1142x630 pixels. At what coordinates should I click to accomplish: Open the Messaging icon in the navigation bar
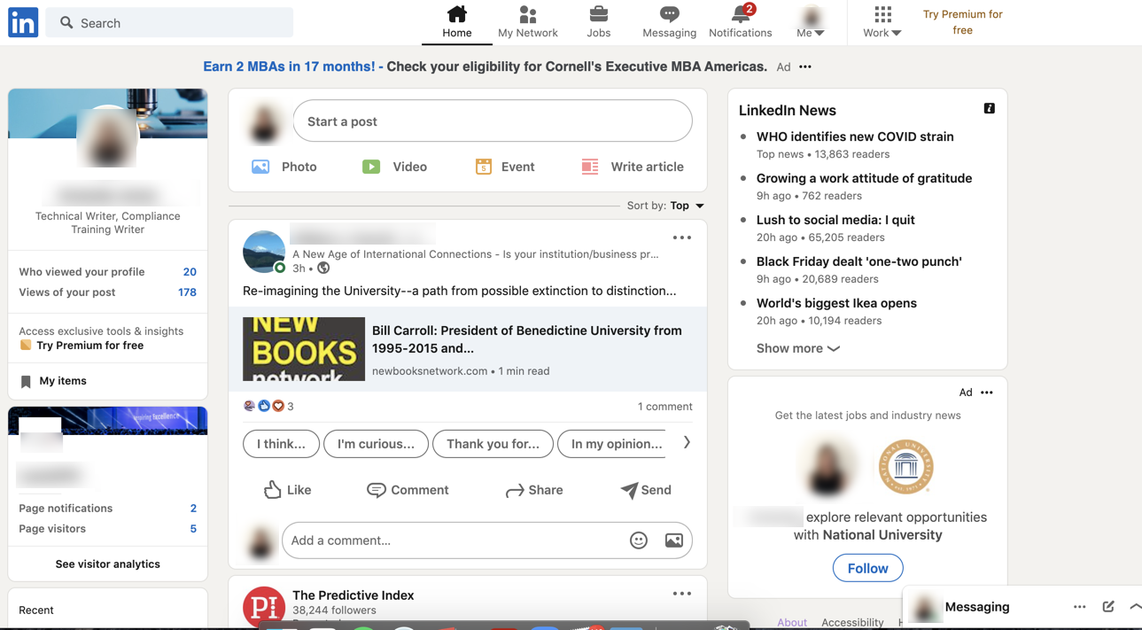point(669,16)
